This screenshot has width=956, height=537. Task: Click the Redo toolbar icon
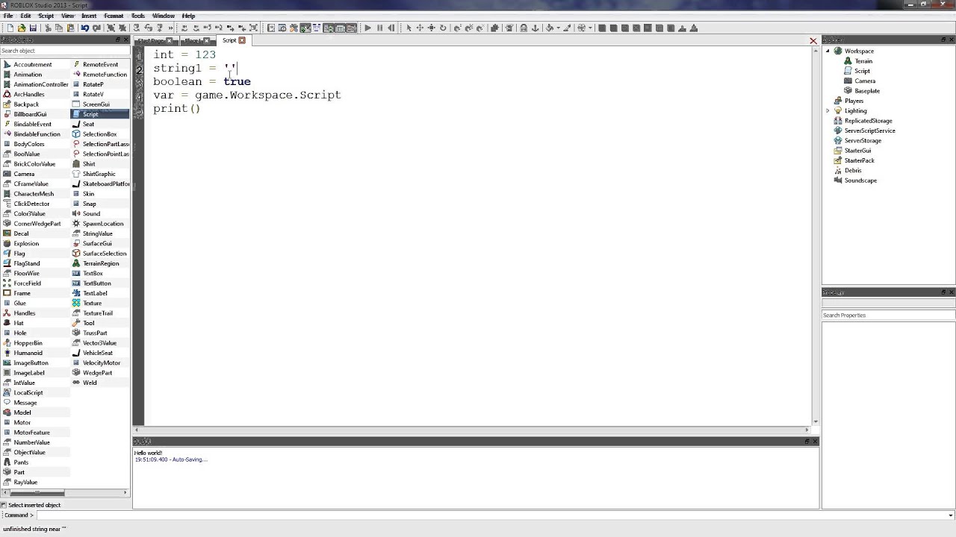pyautogui.click(x=96, y=28)
